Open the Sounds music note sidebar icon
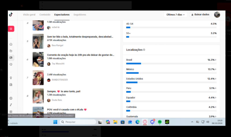Image resolution: width=231 pixels, height=137 pixels. 11,105
